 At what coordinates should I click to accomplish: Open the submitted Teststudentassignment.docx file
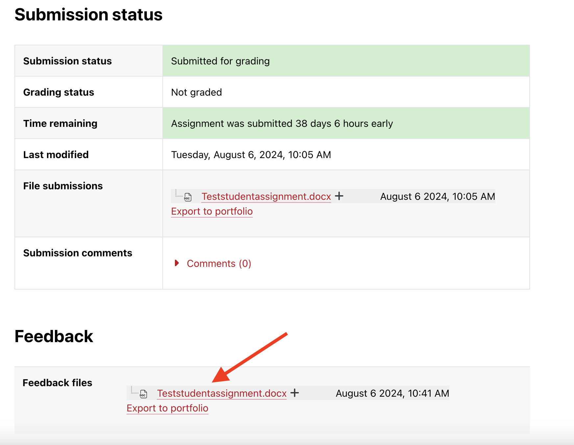click(x=266, y=197)
